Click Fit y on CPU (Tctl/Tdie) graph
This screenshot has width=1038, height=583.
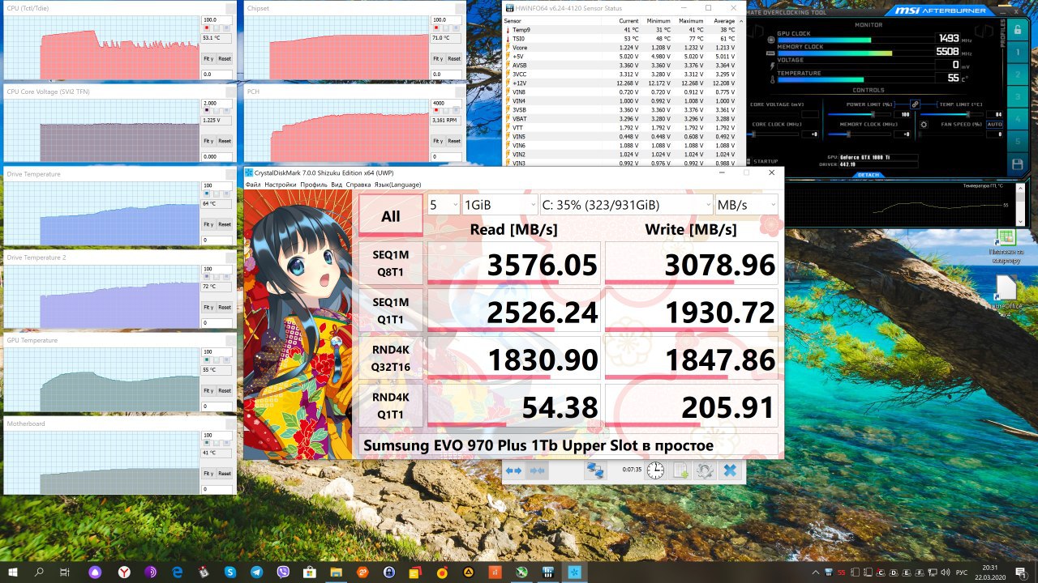point(208,58)
